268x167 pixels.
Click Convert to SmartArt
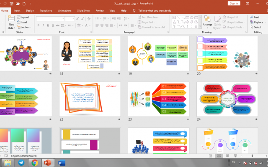click(152, 27)
